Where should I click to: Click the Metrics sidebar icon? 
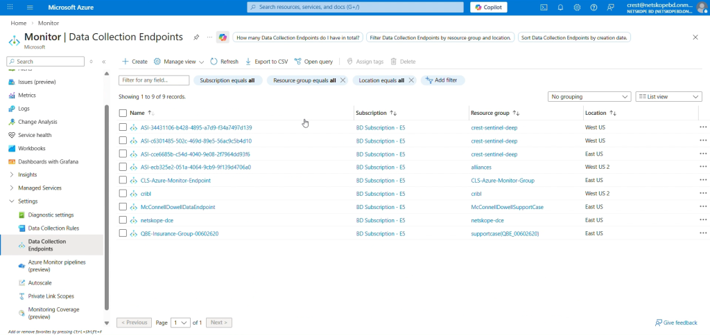(12, 96)
